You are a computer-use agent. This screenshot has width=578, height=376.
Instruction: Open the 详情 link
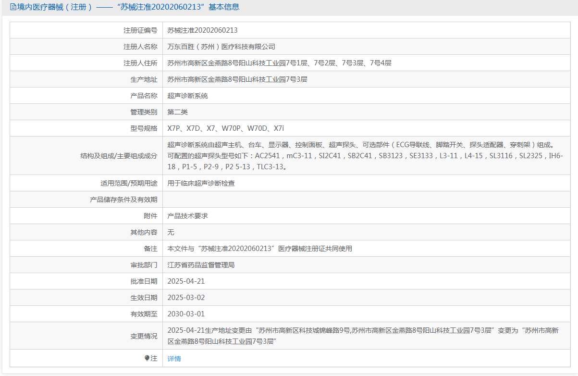click(x=174, y=359)
